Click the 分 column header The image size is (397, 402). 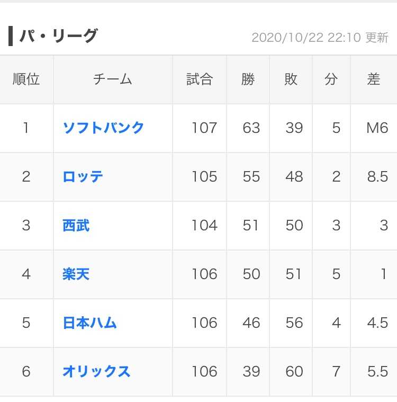[x=331, y=79]
